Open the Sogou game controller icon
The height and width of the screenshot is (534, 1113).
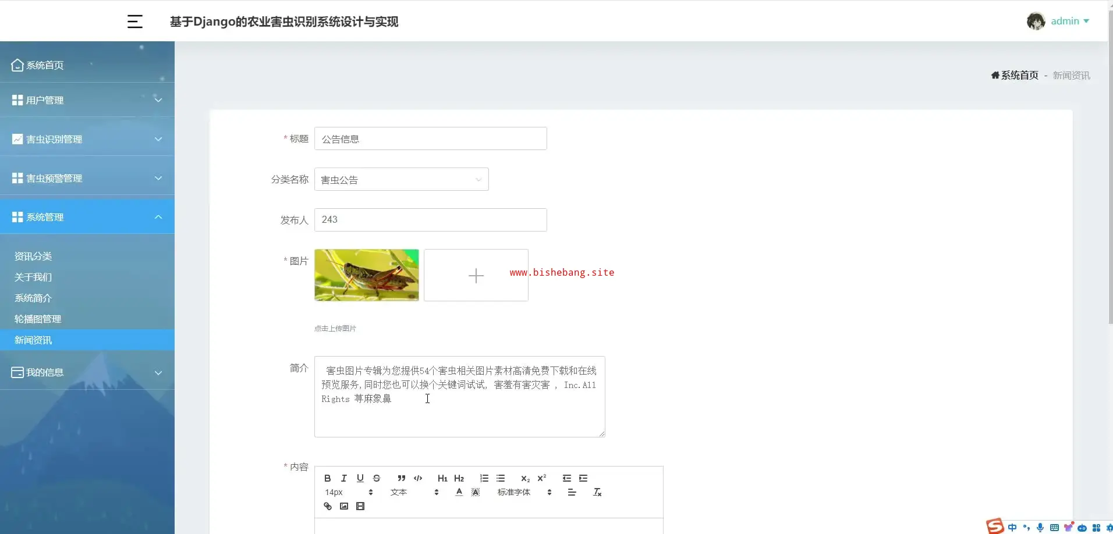pyautogui.click(x=1082, y=528)
